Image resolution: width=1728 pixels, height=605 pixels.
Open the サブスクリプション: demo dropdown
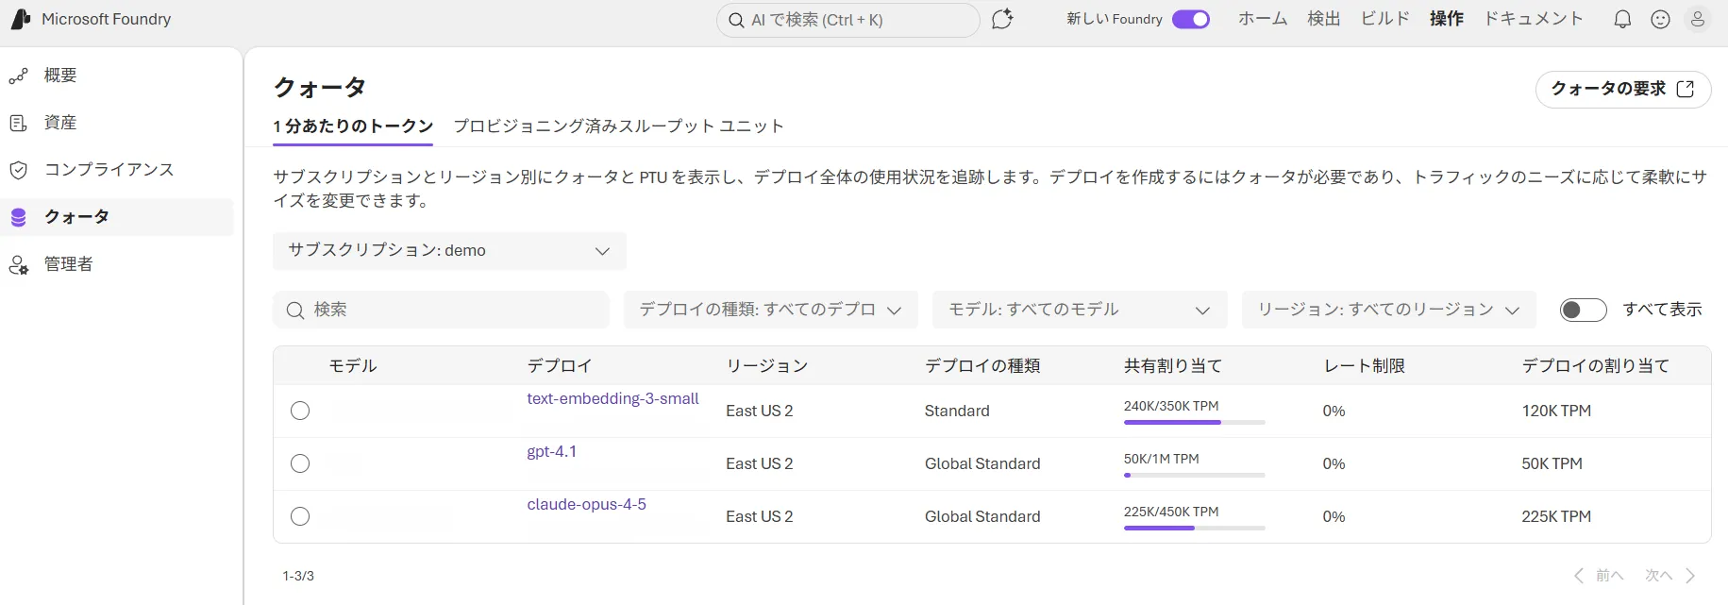[449, 251]
